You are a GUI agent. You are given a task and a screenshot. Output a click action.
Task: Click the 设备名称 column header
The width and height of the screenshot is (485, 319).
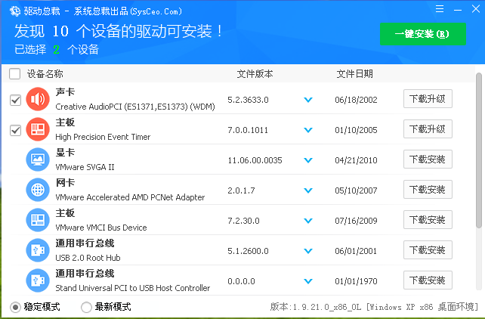[x=45, y=74]
